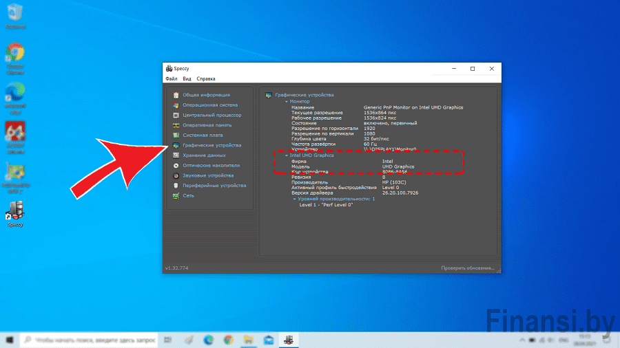Screen dimensions: 620x348
Task: Click the Название property label
Action: tap(302, 107)
